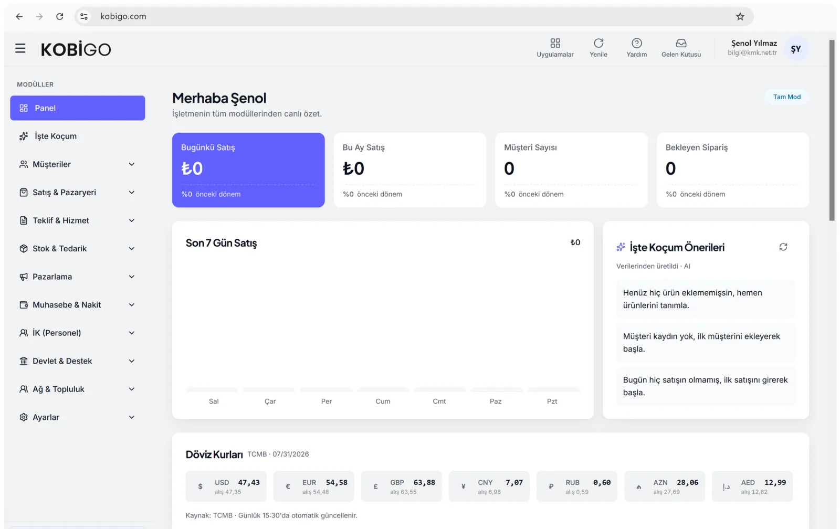Click the Panel dashboard icon in sidebar
This screenshot has width=840, height=529.
[24, 108]
